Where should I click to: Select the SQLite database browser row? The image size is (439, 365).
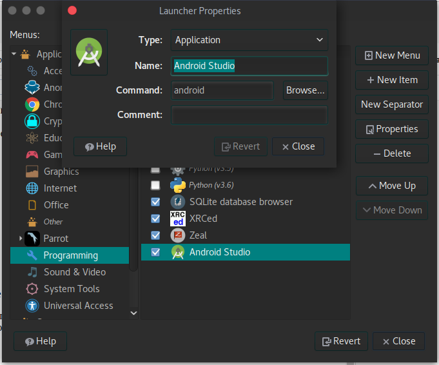(246, 202)
